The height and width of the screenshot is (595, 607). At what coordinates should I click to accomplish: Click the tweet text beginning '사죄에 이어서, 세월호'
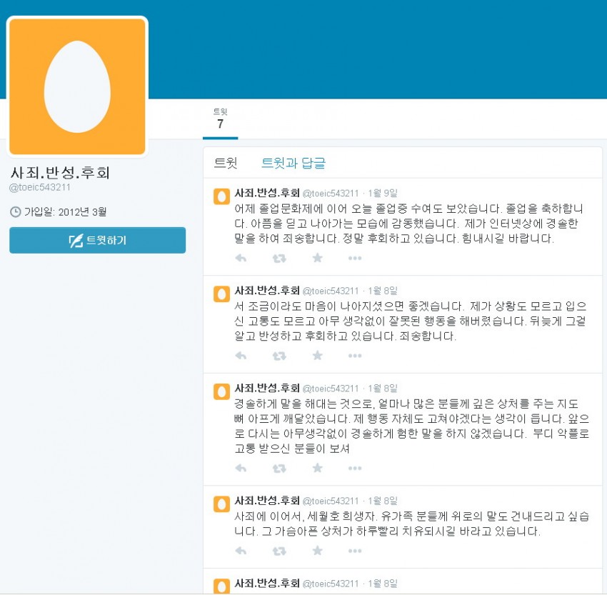(411, 524)
